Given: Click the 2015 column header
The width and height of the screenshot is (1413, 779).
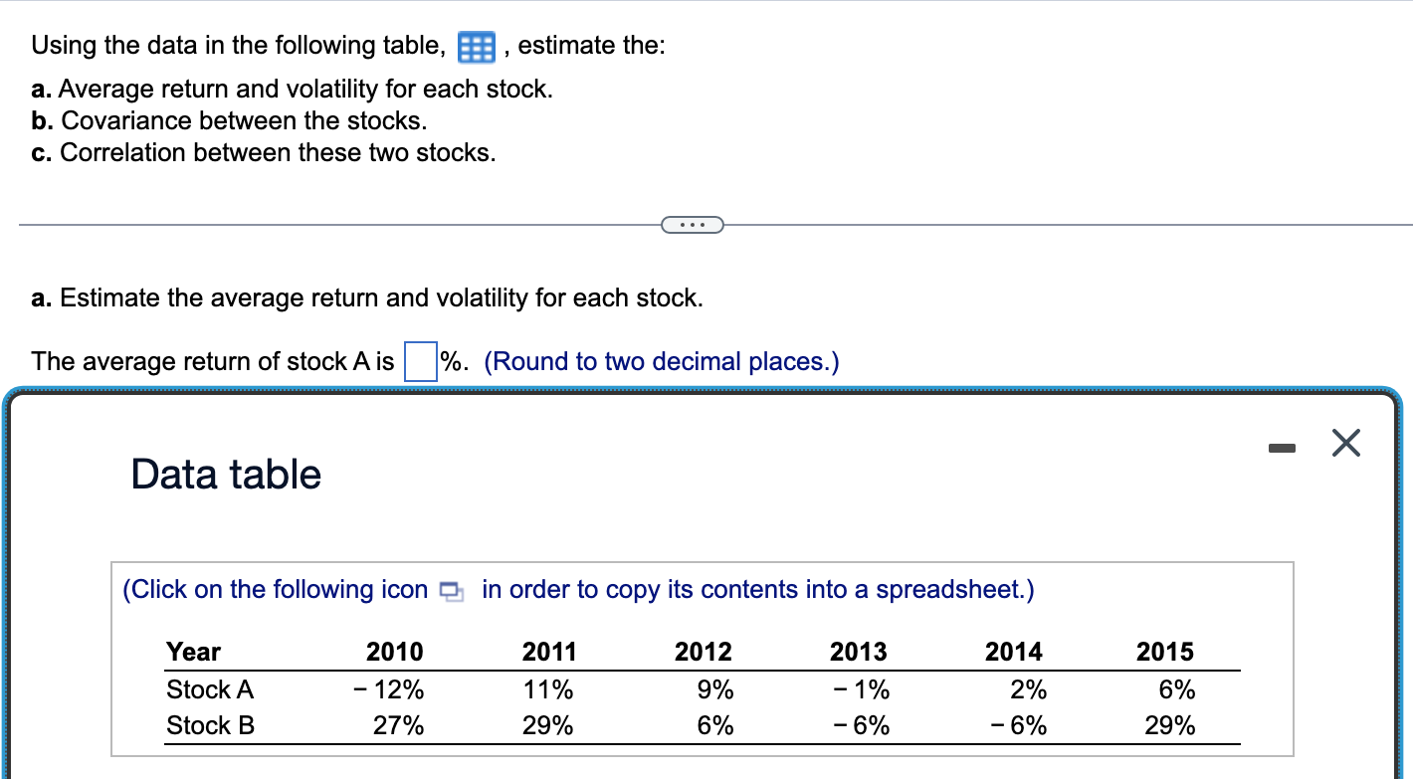Looking at the screenshot, I should tap(1164, 652).
